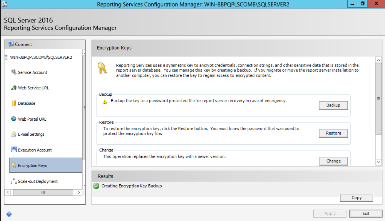385x221 pixels.
Task: Click sidebar horizontal scrollbar left arrow
Action: click(x=8, y=192)
